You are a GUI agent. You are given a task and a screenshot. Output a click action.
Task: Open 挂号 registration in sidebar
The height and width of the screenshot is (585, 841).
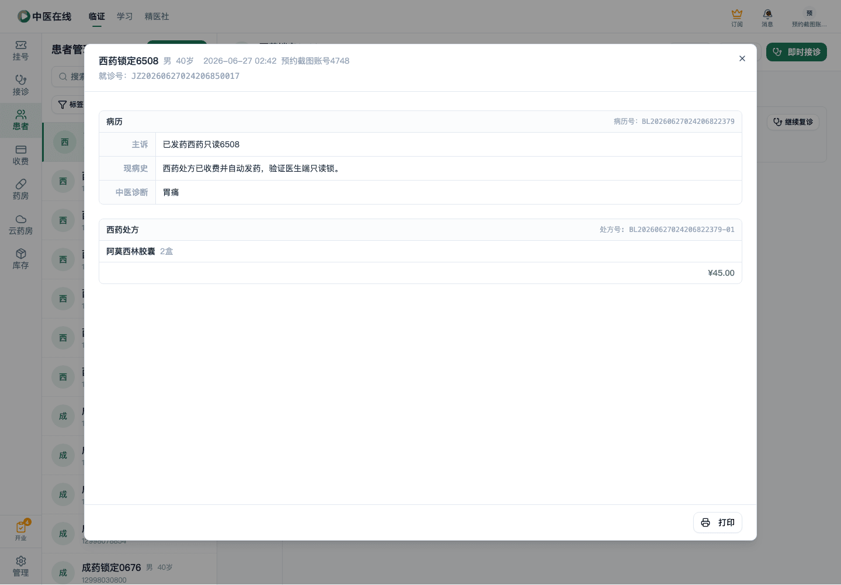(x=20, y=51)
